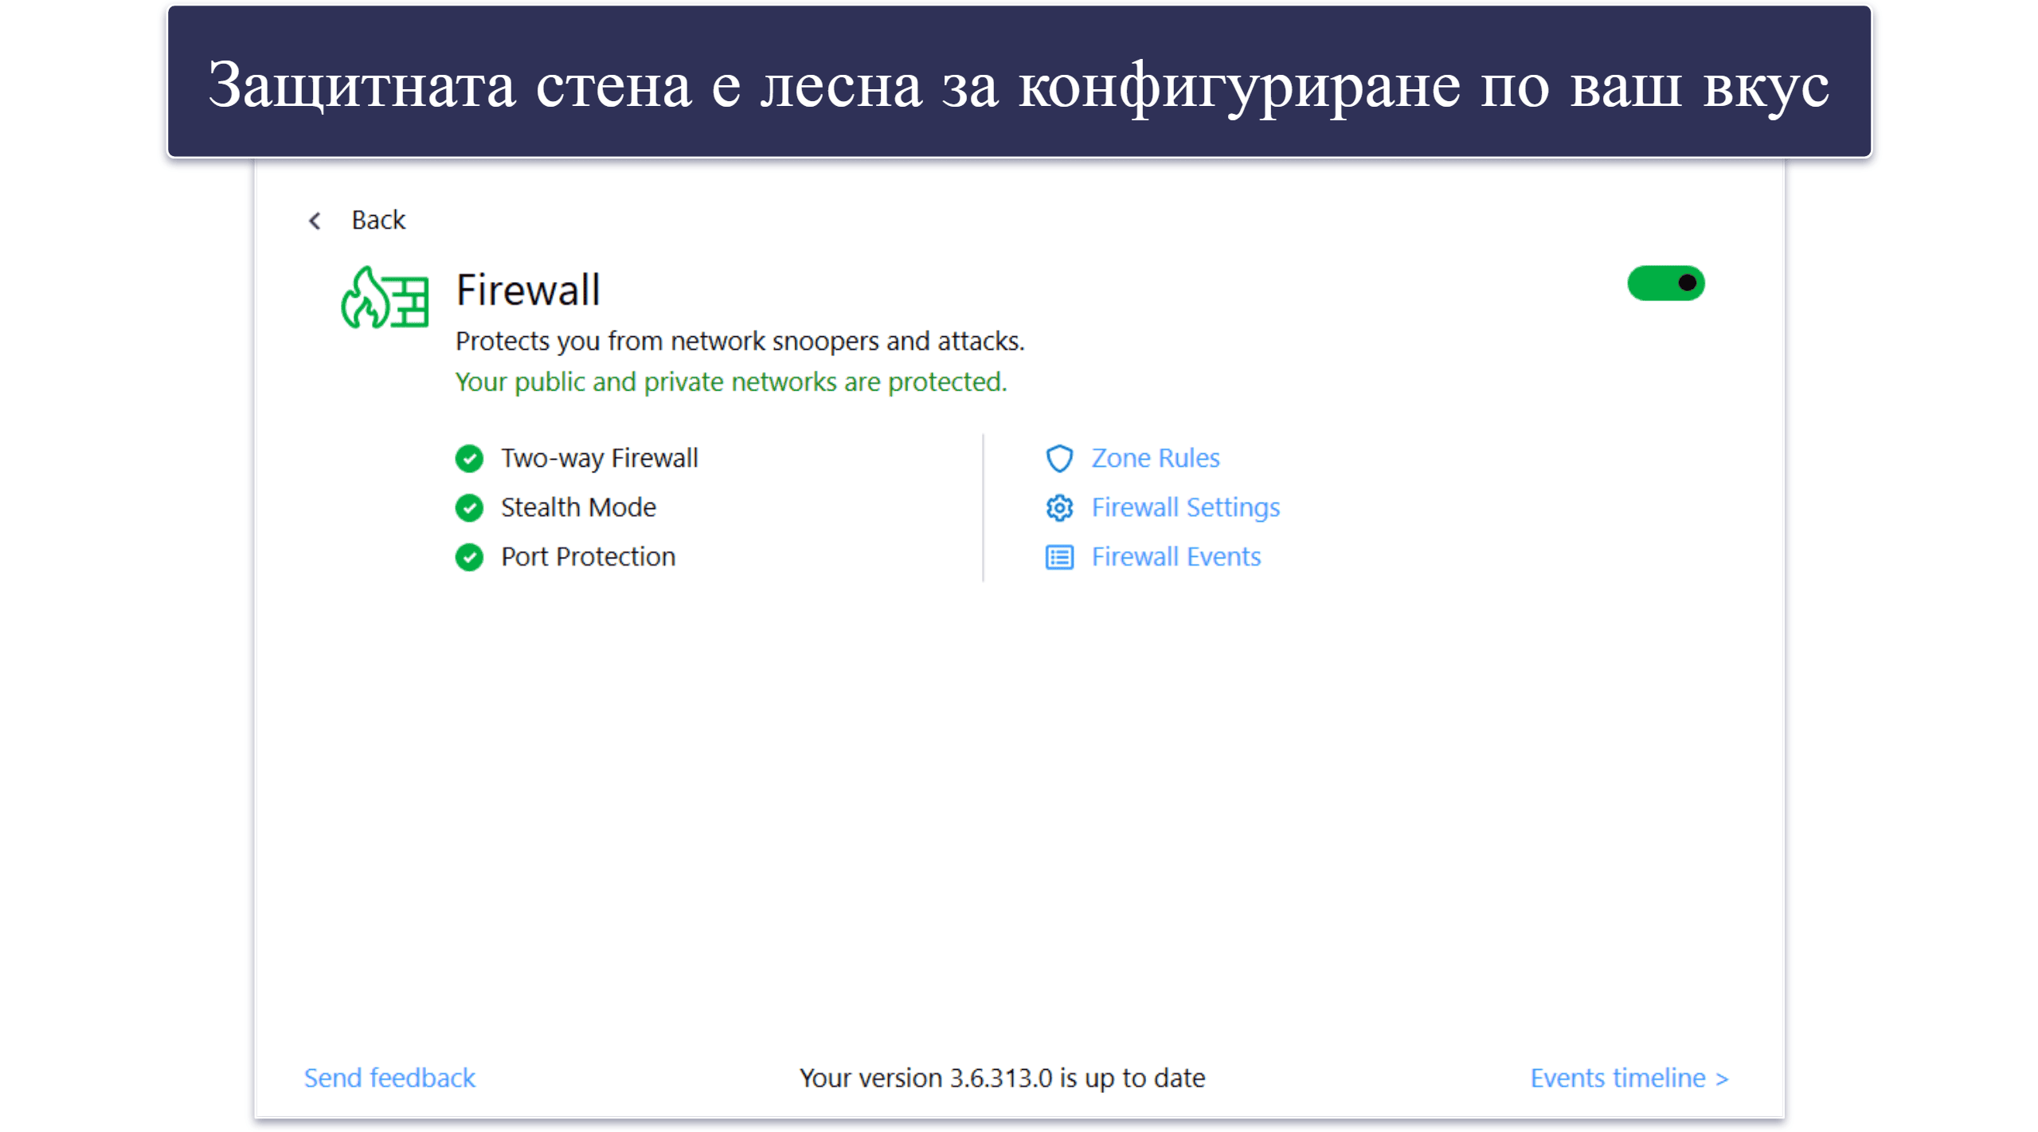Open the Firewall Events link
2038x1132 pixels.
pos(1175,557)
